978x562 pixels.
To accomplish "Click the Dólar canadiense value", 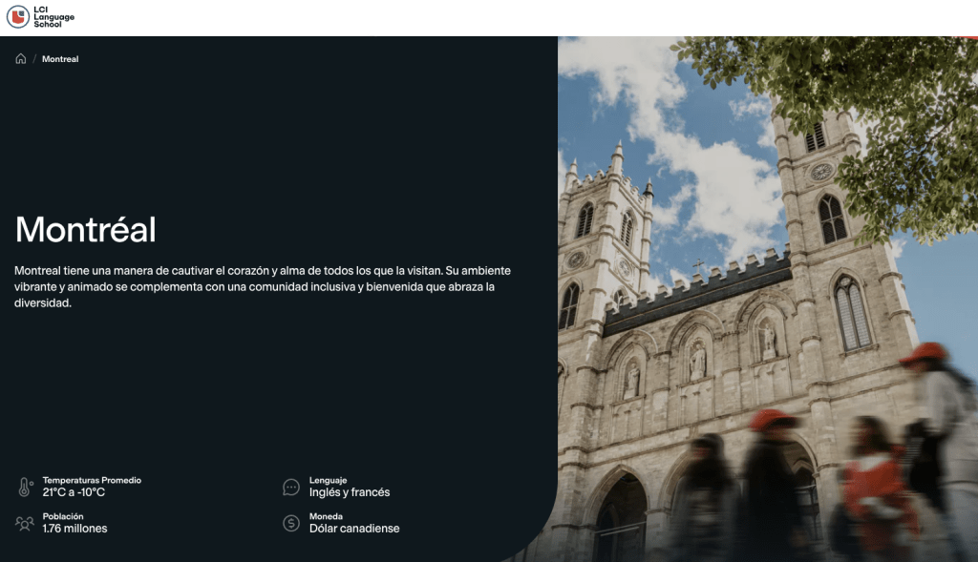I will tap(354, 529).
